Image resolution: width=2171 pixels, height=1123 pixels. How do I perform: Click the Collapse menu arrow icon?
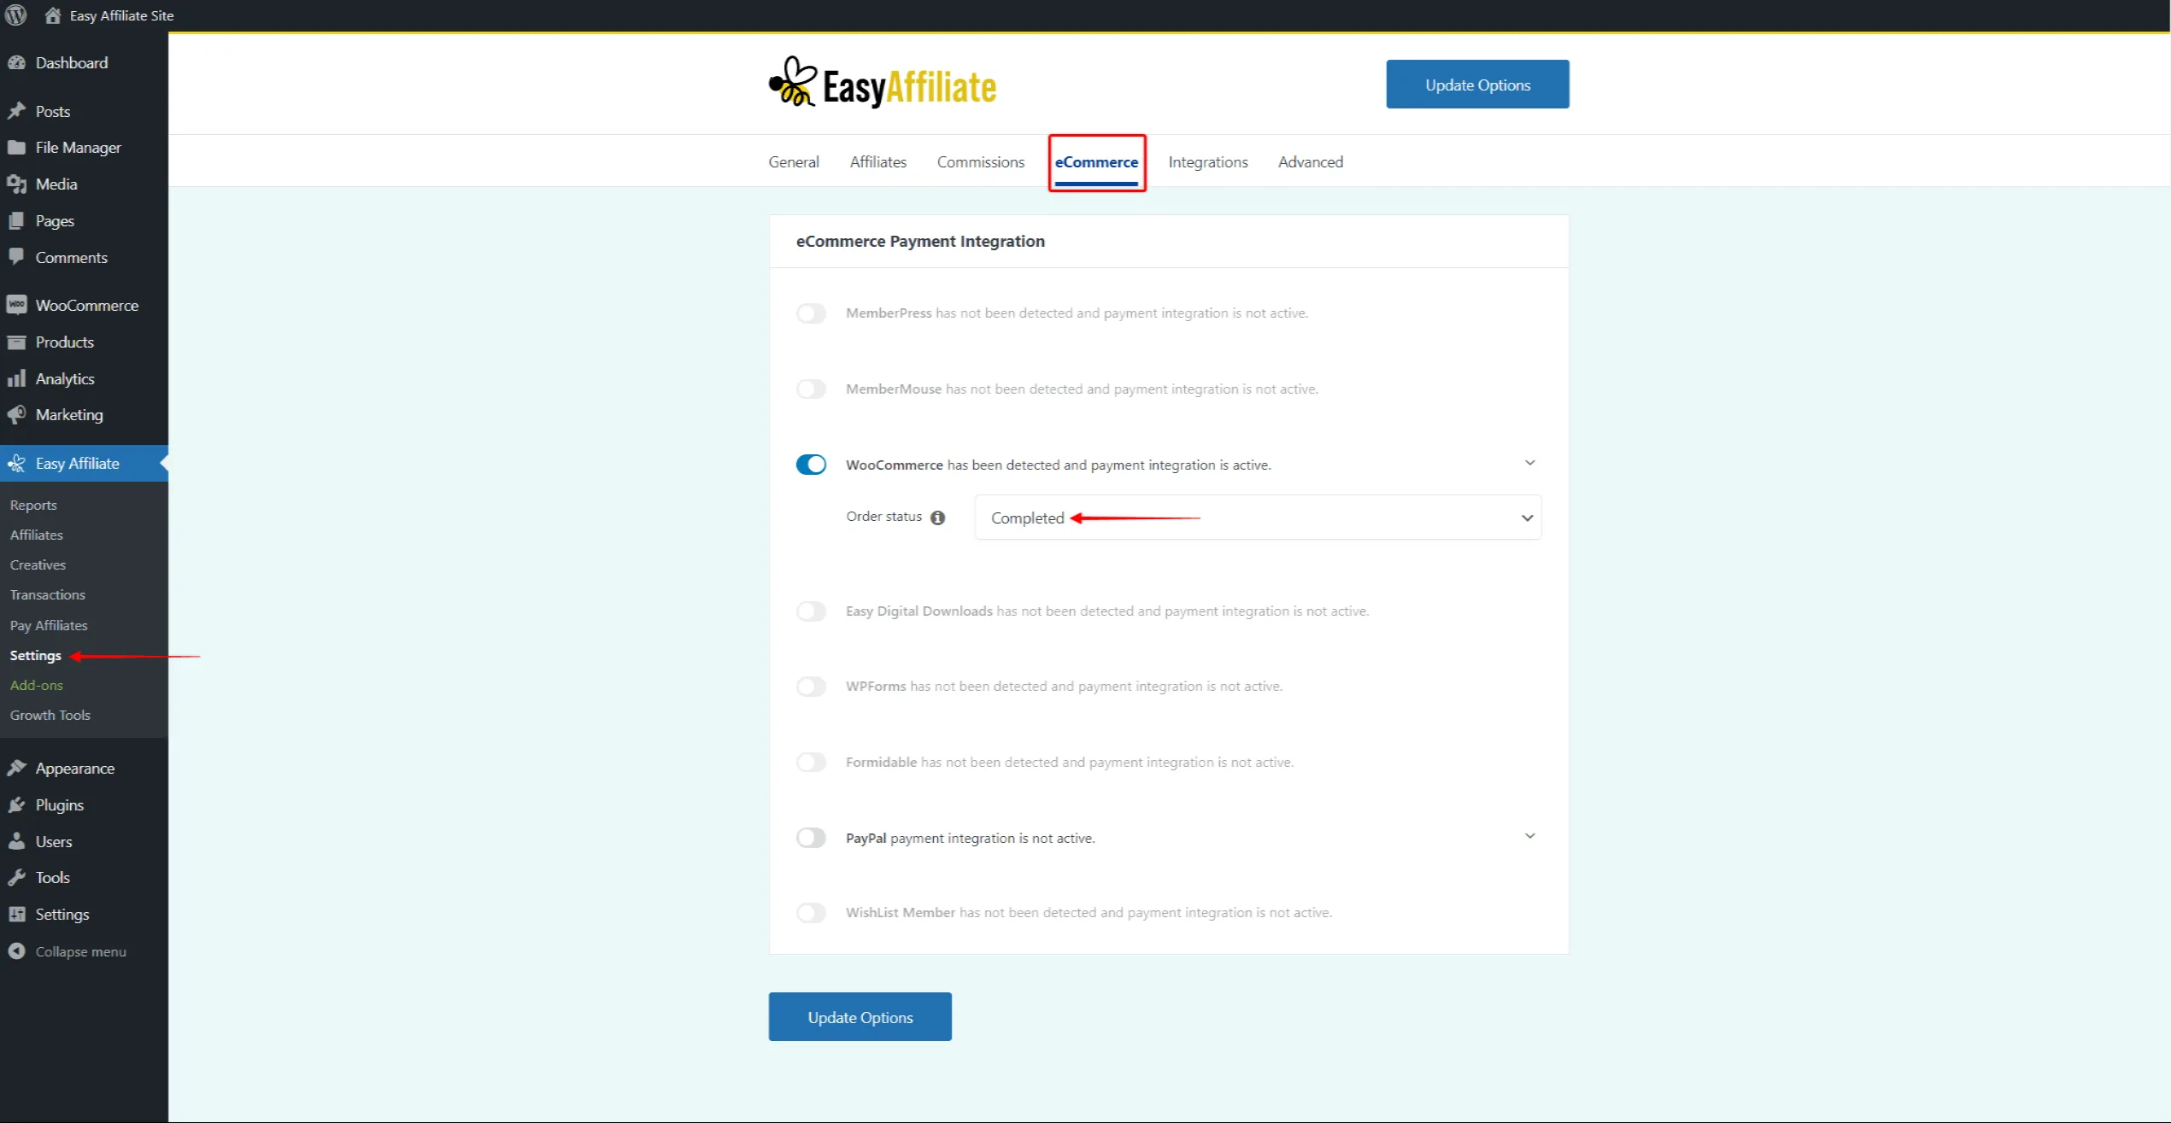click(x=16, y=950)
